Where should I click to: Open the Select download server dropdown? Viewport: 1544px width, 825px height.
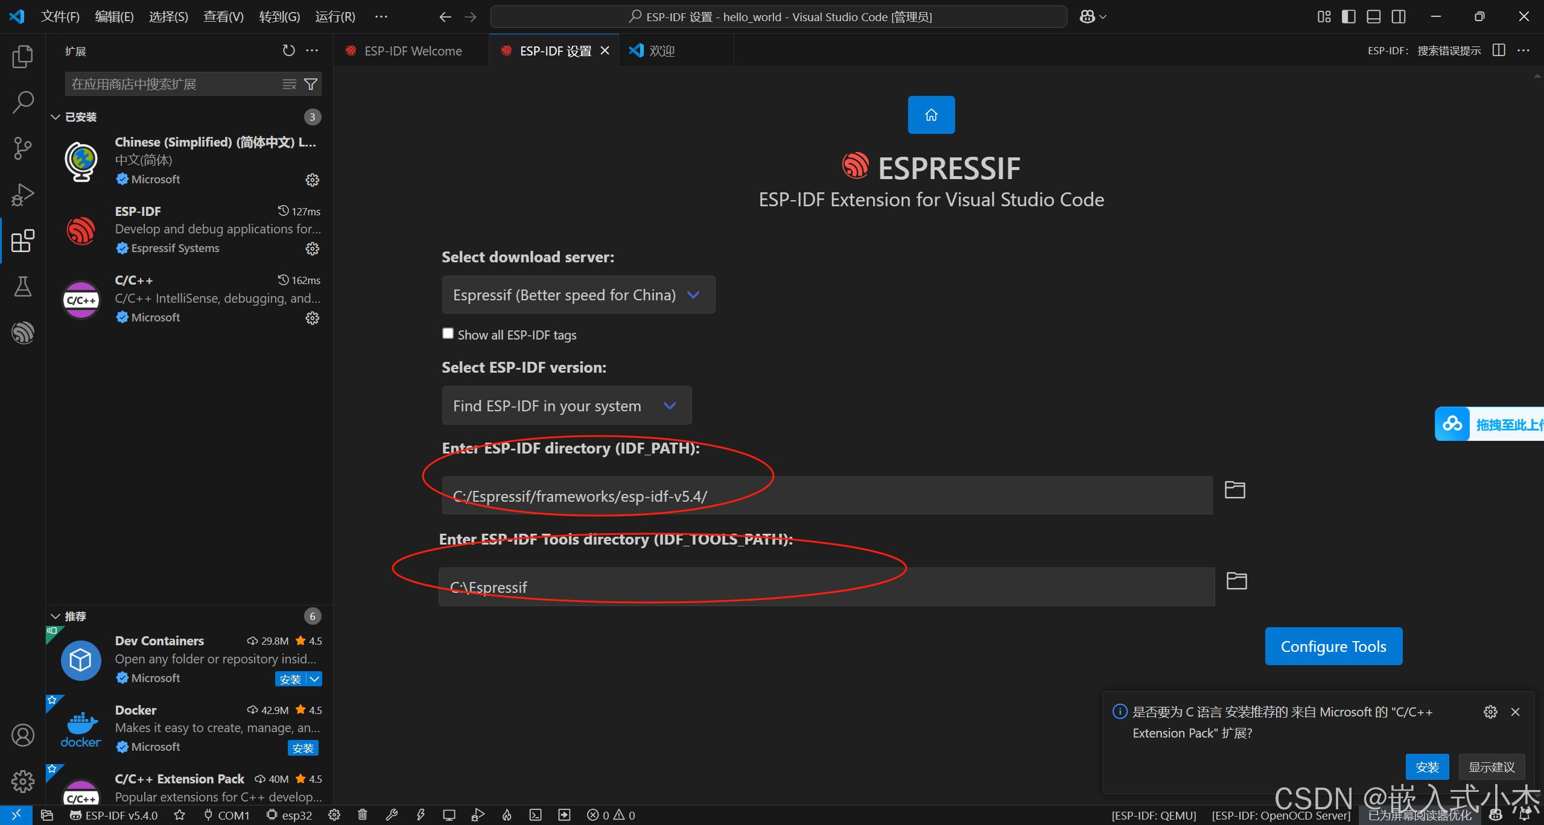577,295
